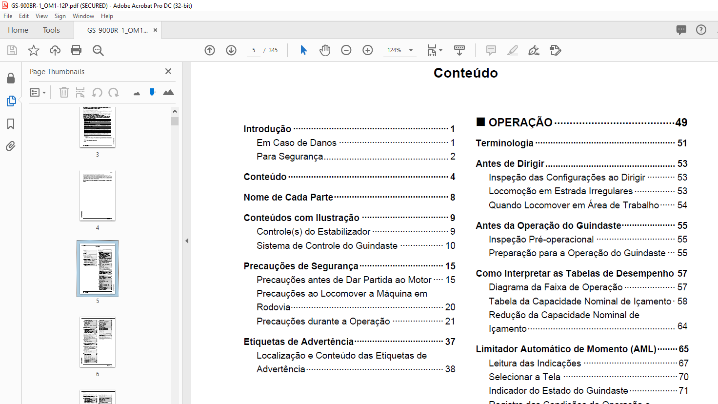Follow the 'OPERAÇÃO' section contents link
Viewport: 718px width, 404px height.
(x=520, y=122)
